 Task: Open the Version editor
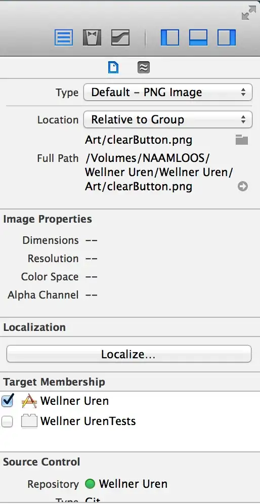[x=120, y=37]
